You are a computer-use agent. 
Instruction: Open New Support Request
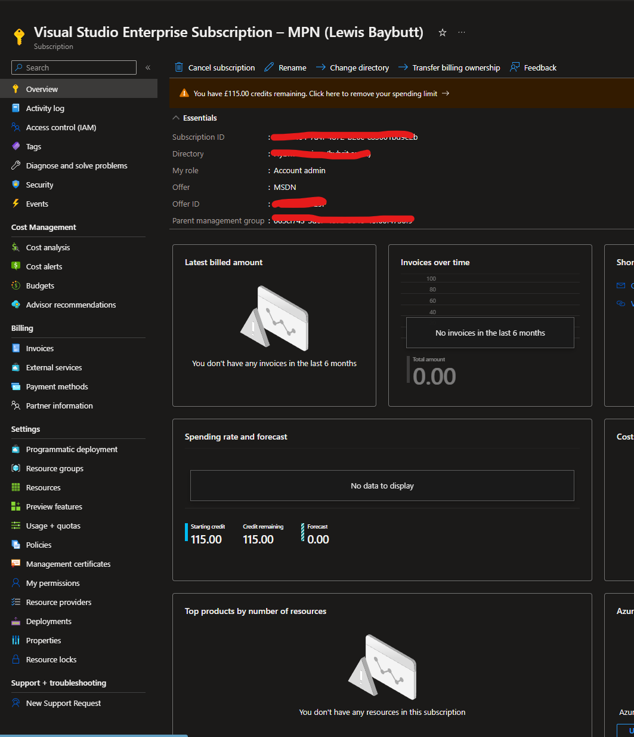pos(63,703)
